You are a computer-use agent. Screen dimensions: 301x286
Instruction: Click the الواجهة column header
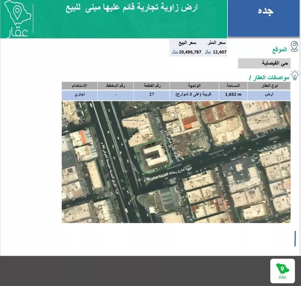pyautogui.click(x=194, y=86)
